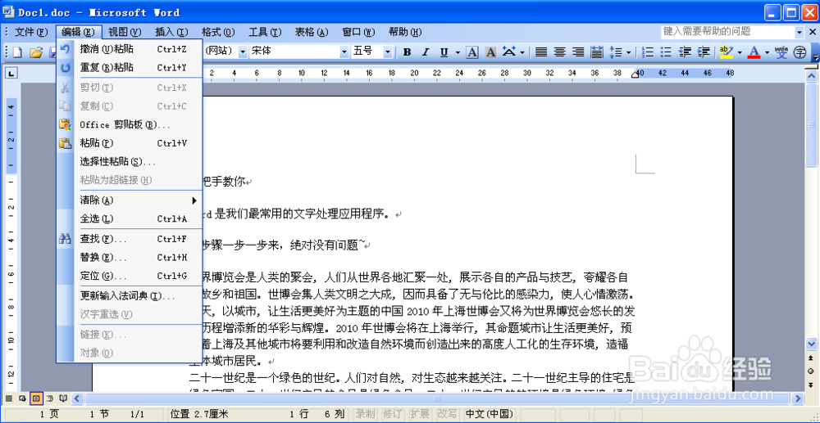Click the Open folder icon in toolbar
Viewport: 820px width, 423px height.
pyautogui.click(x=35, y=52)
